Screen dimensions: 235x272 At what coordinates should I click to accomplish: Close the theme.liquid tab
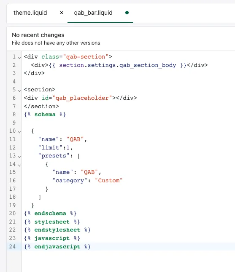pos(62,13)
